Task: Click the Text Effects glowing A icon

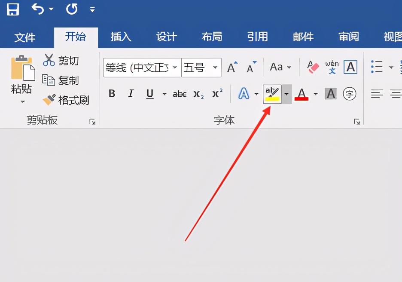Action: [x=244, y=94]
